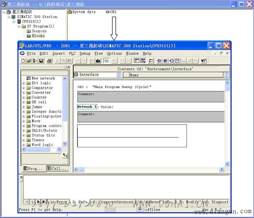254x218 pixels.
Task: Click the Save (floppy disk) toolbar icon
Action: pos(41,61)
